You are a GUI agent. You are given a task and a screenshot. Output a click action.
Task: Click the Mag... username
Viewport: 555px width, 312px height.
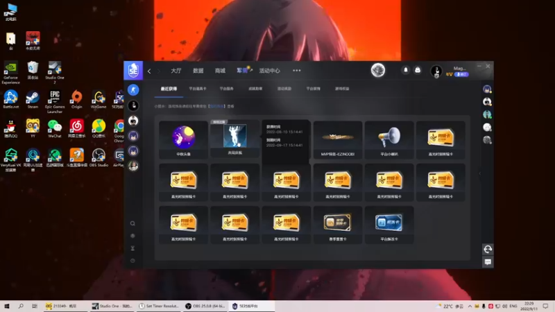459,68
